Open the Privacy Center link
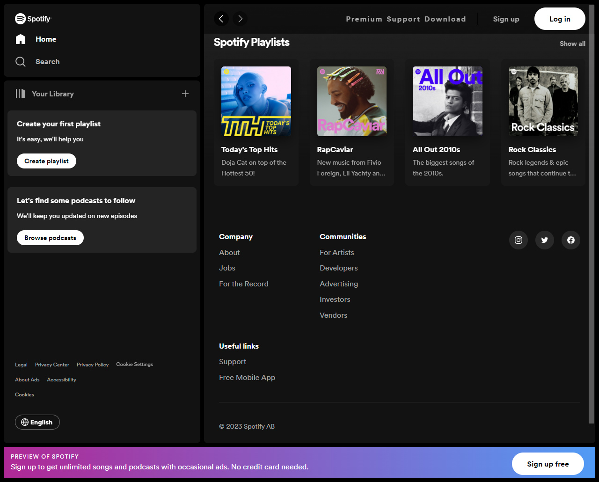 pos(52,365)
